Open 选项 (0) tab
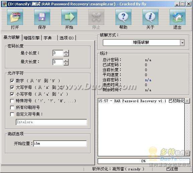Viewport: 193px width, 173px height. 67,38
